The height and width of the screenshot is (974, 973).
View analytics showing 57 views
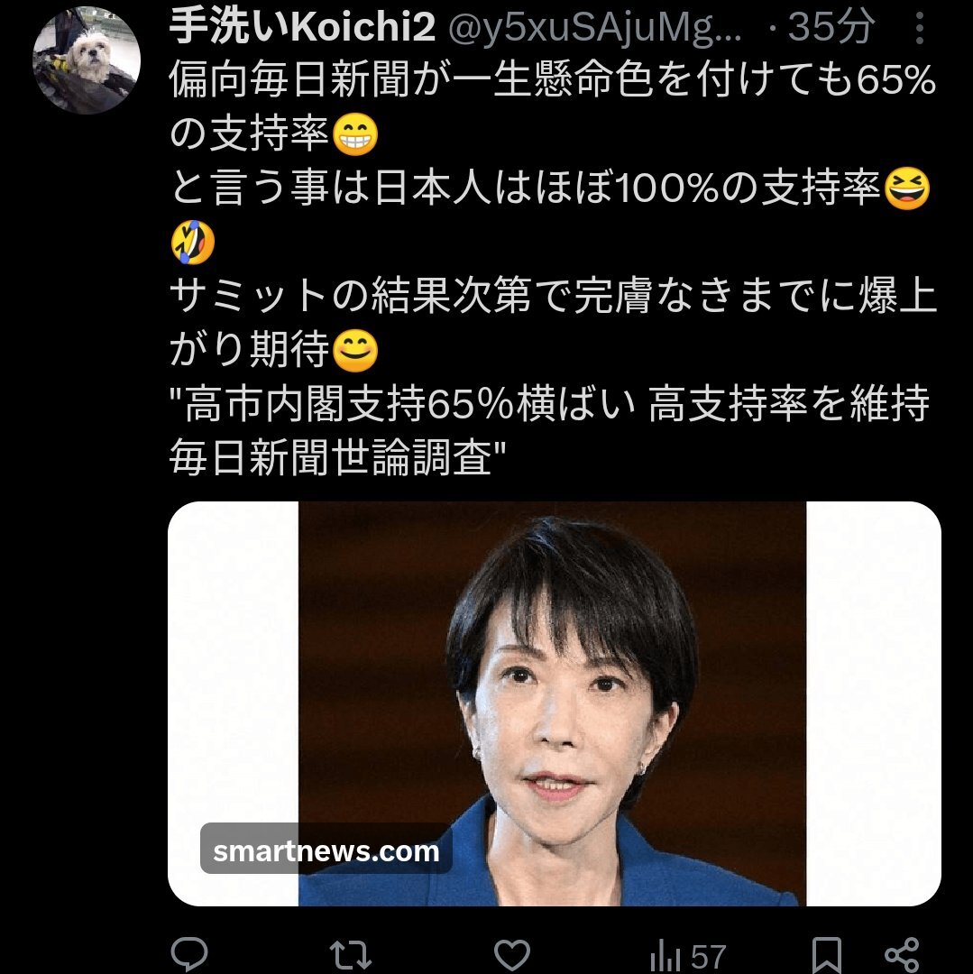coord(688,956)
